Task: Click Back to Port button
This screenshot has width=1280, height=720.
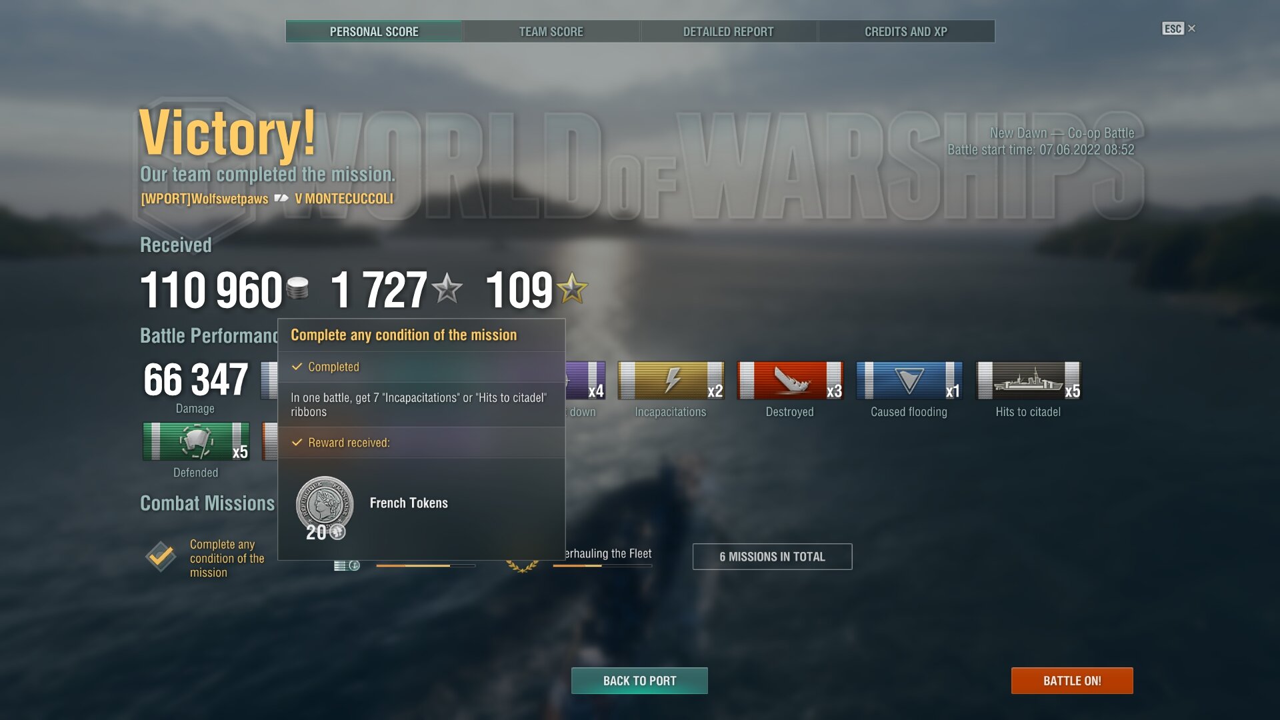Action: pyautogui.click(x=639, y=681)
